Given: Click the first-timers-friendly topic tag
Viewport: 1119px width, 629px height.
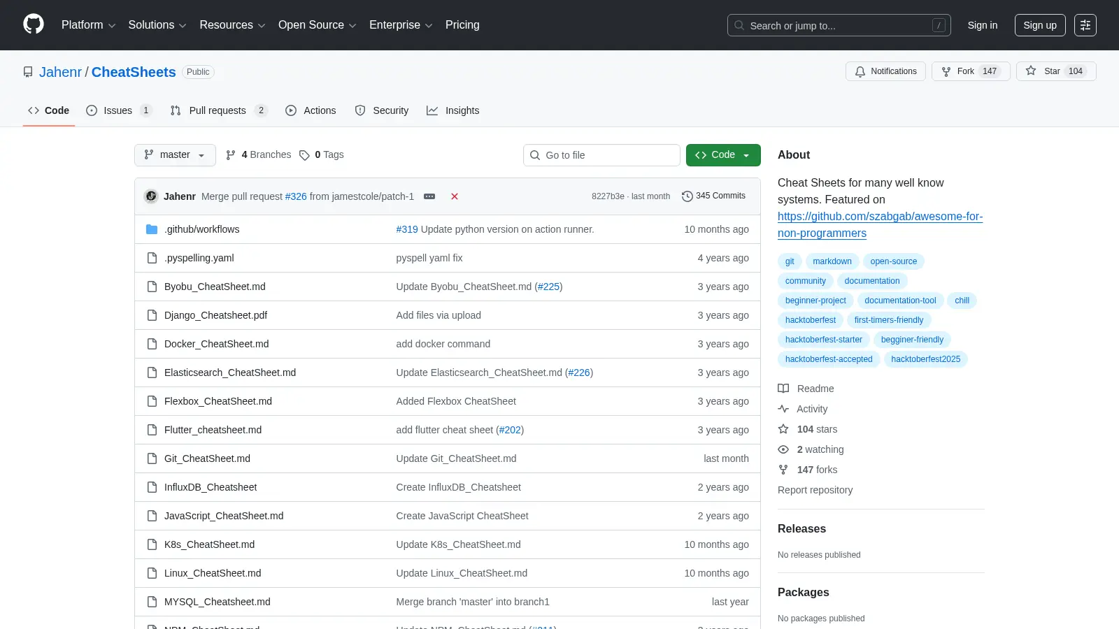Looking at the screenshot, I should (x=889, y=320).
